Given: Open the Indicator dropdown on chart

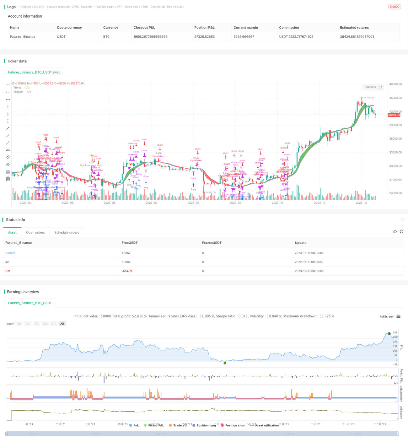Looking at the screenshot, I should (370, 87).
